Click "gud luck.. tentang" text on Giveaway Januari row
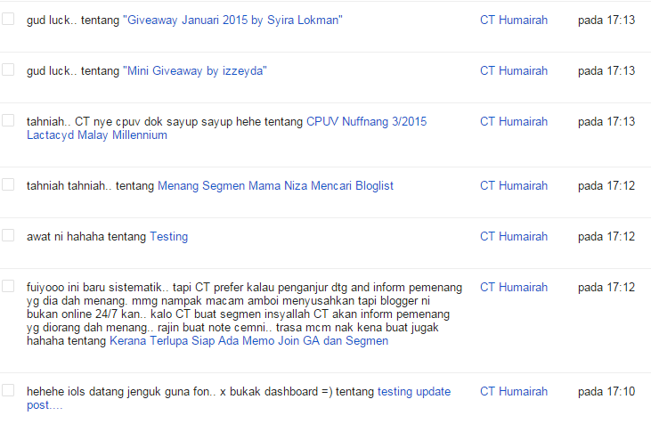The image size is (651, 424). pyautogui.click(x=73, y=20)
